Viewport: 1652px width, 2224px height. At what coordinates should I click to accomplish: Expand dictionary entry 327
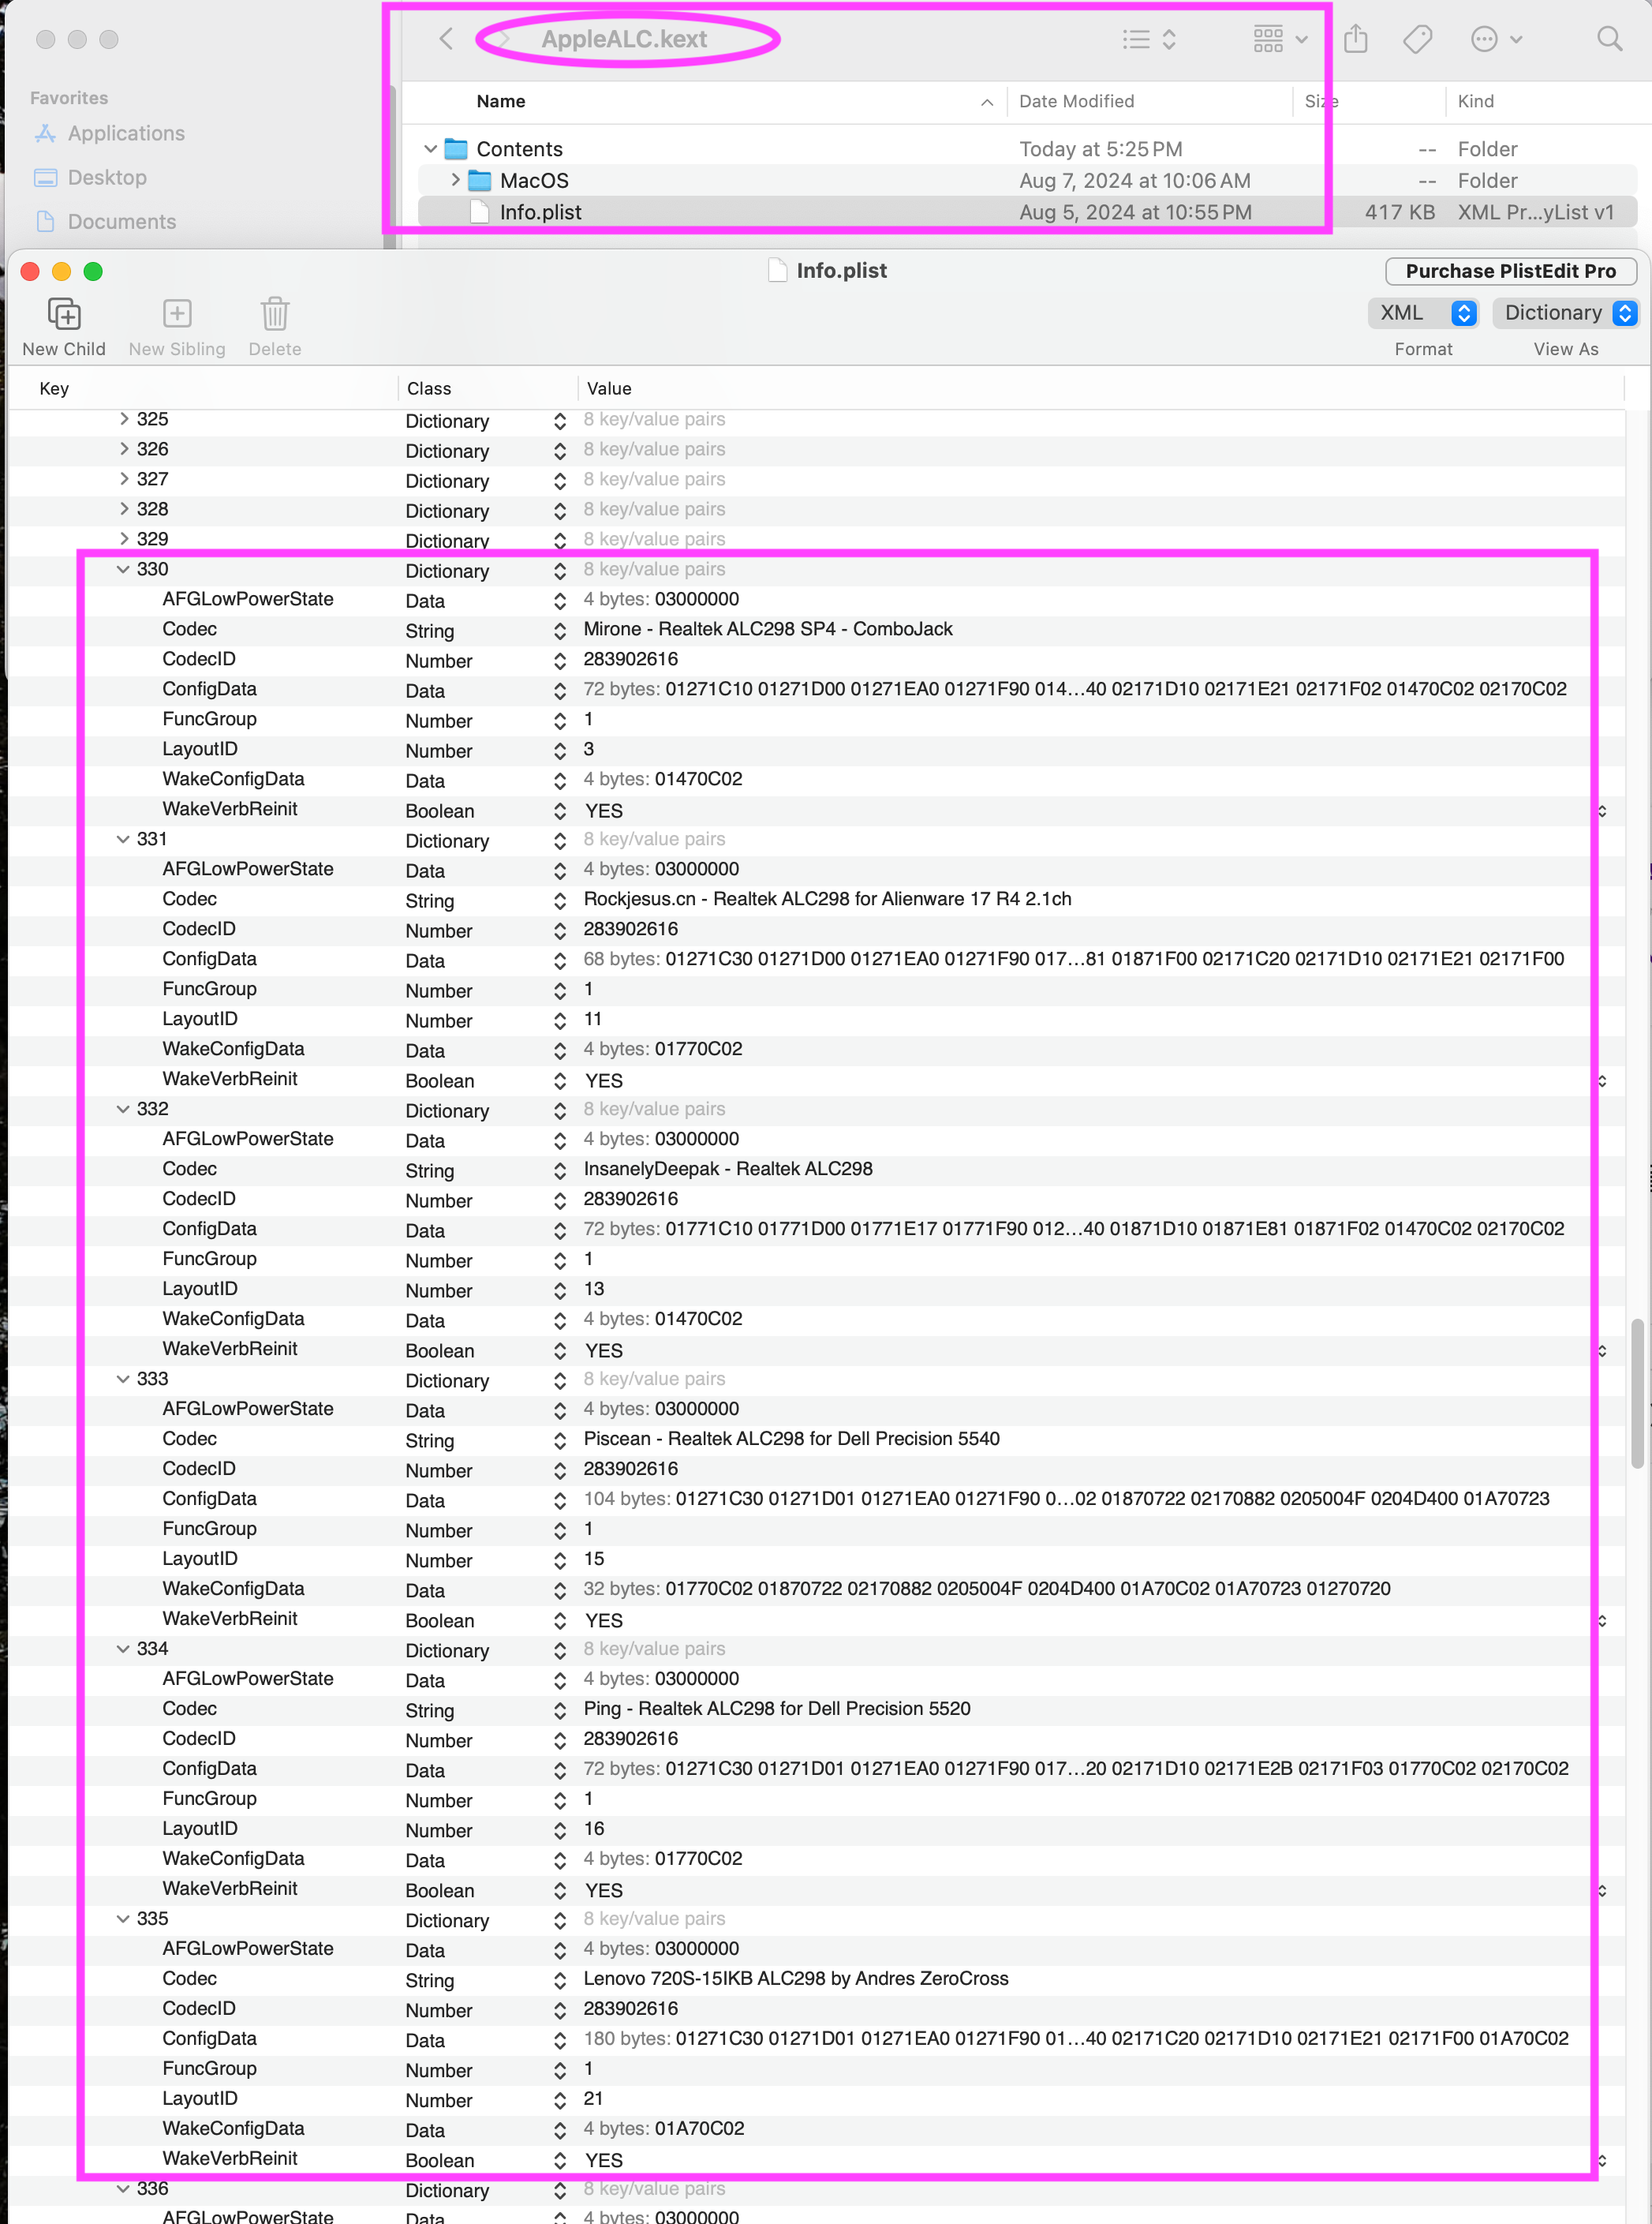tap(124, 479)
